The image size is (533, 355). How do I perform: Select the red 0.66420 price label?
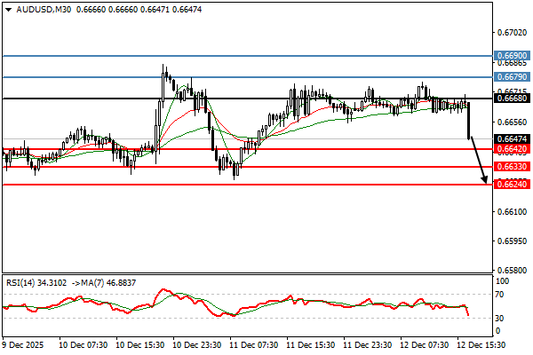coord(511,149)
